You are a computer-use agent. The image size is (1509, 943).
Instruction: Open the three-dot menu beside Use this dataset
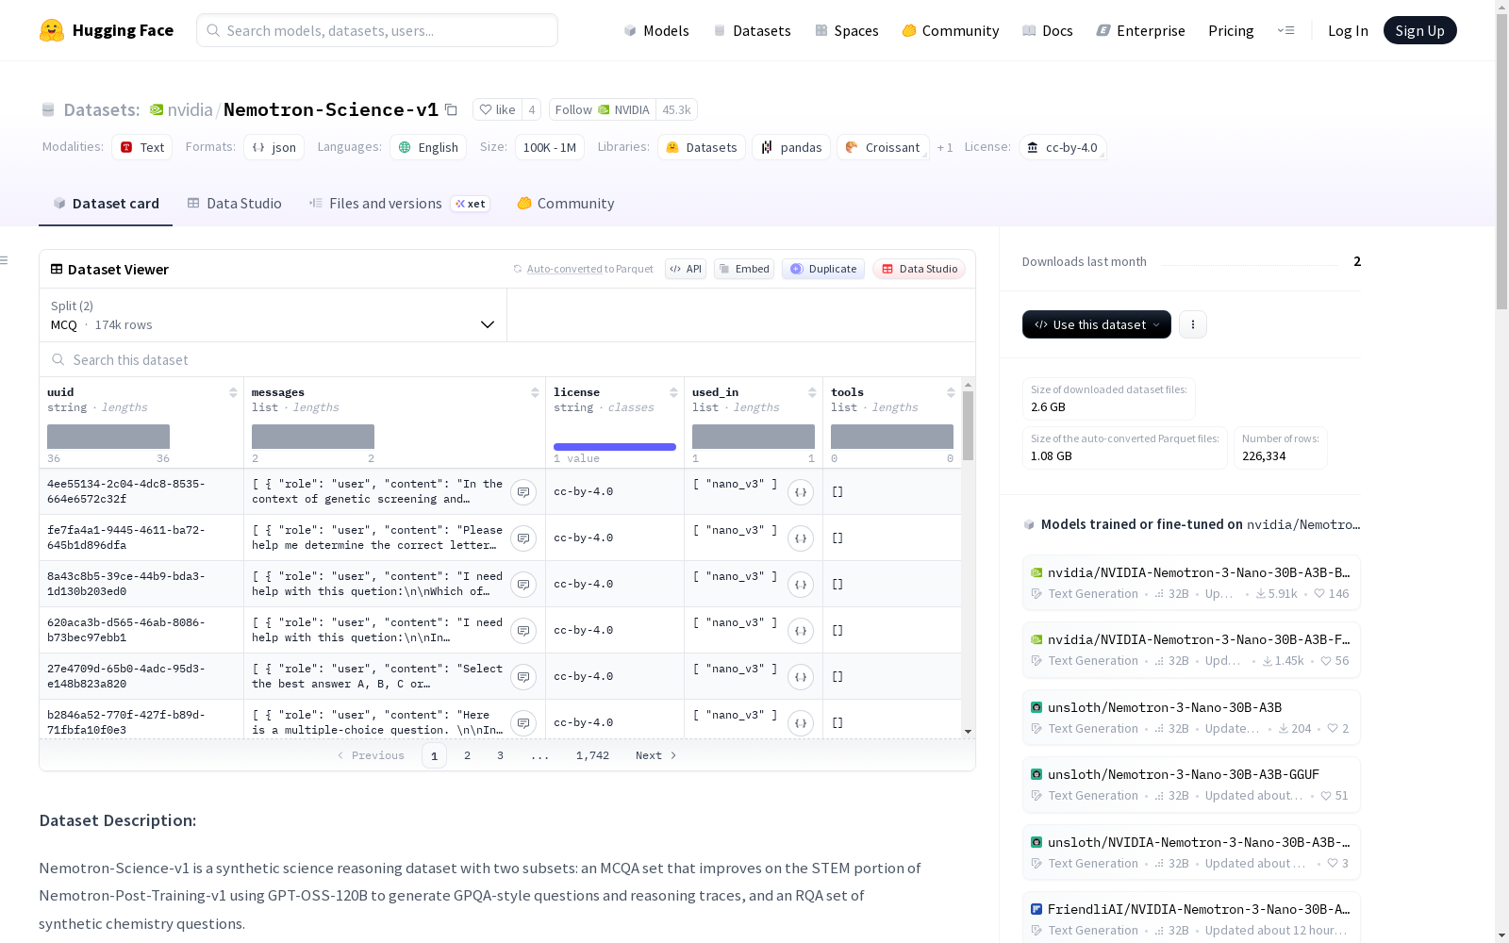pos(1193,324)
